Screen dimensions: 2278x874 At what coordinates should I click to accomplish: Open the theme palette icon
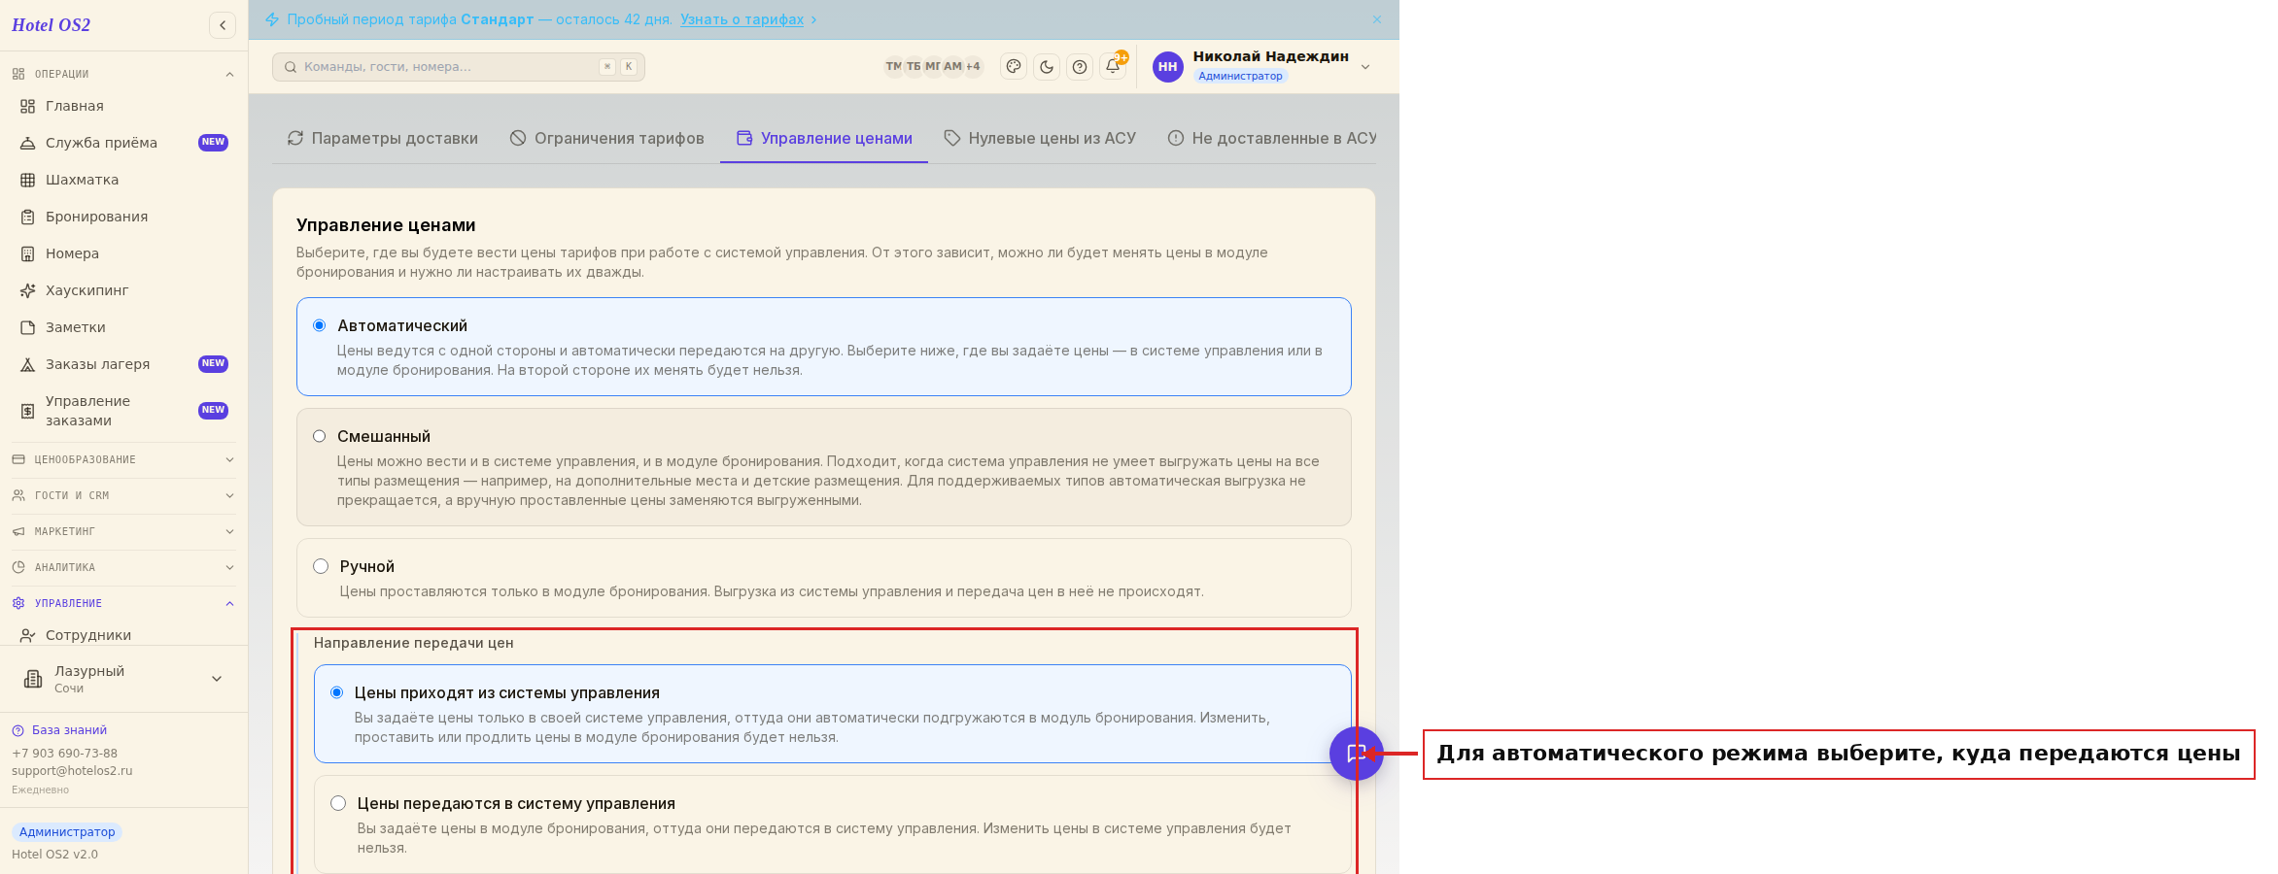tap(1014, 66)
